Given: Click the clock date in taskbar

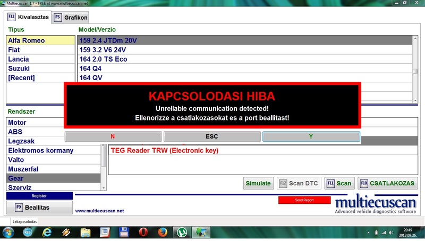Looking at the screenshot, I should (407, 233).
